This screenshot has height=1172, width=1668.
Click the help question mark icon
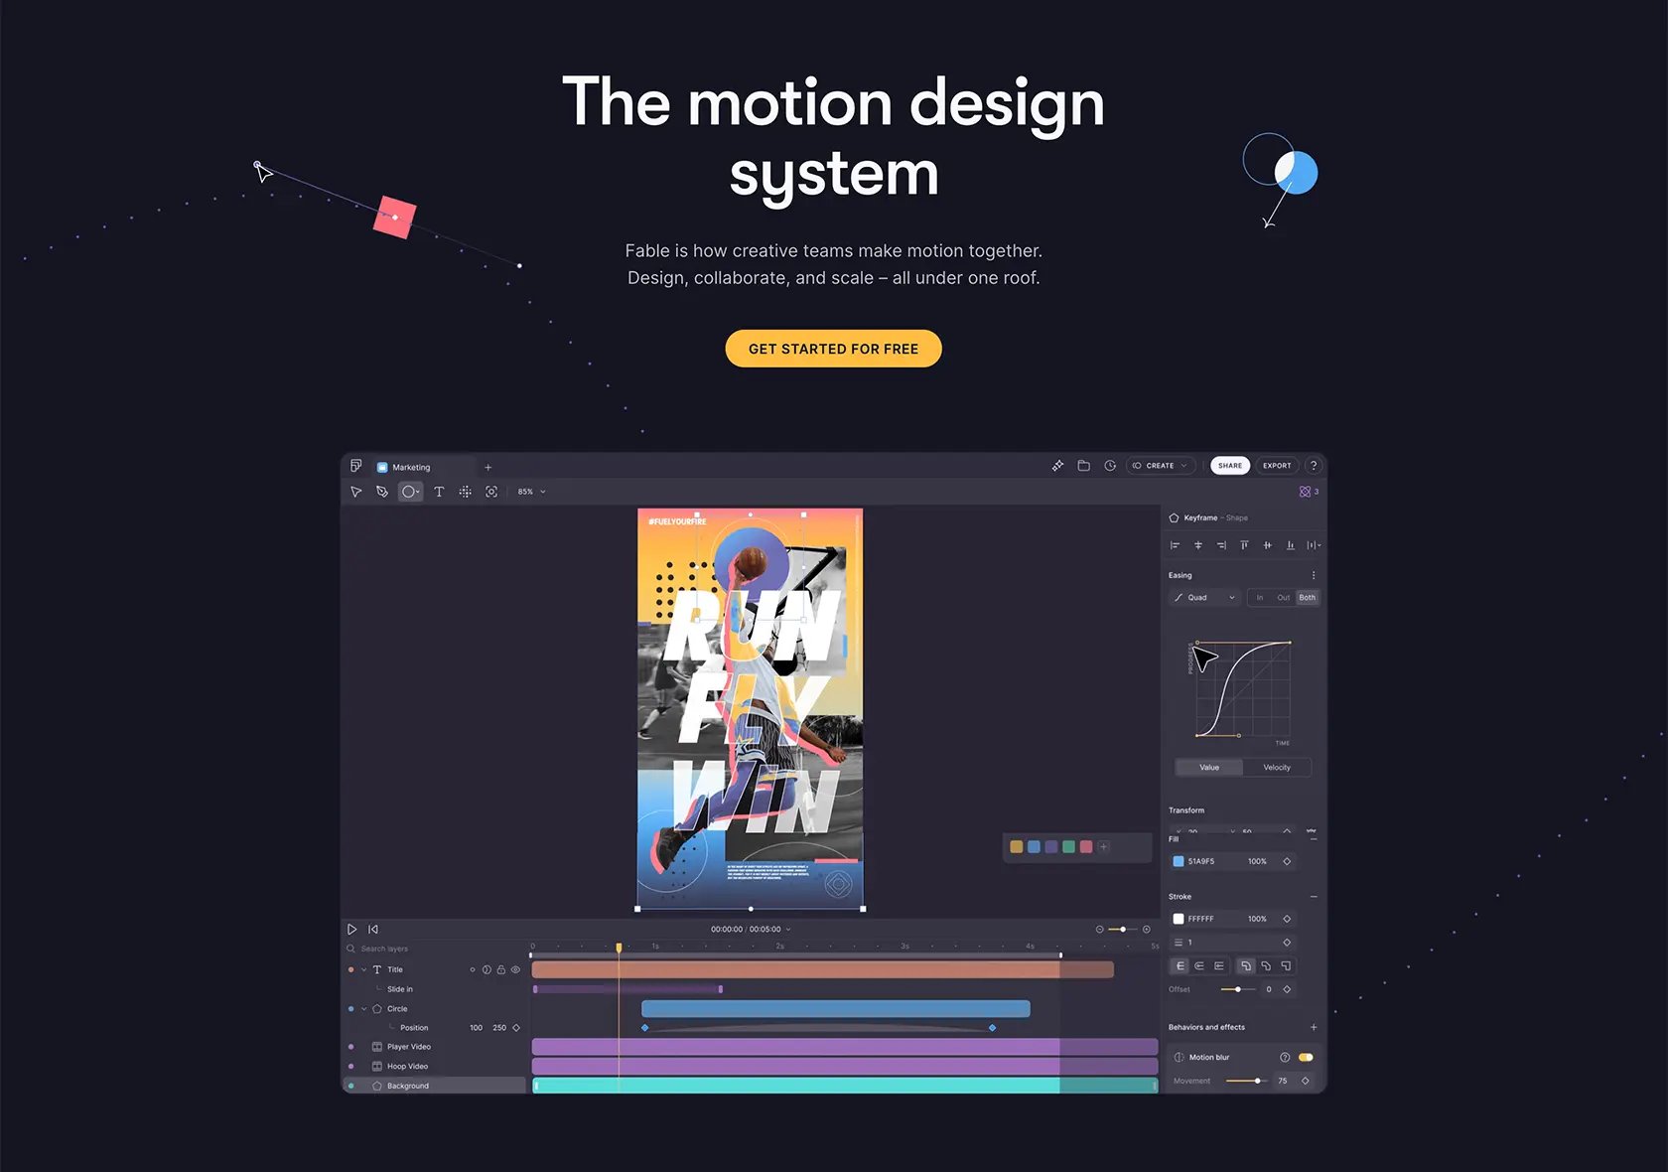coord(1314,466)
